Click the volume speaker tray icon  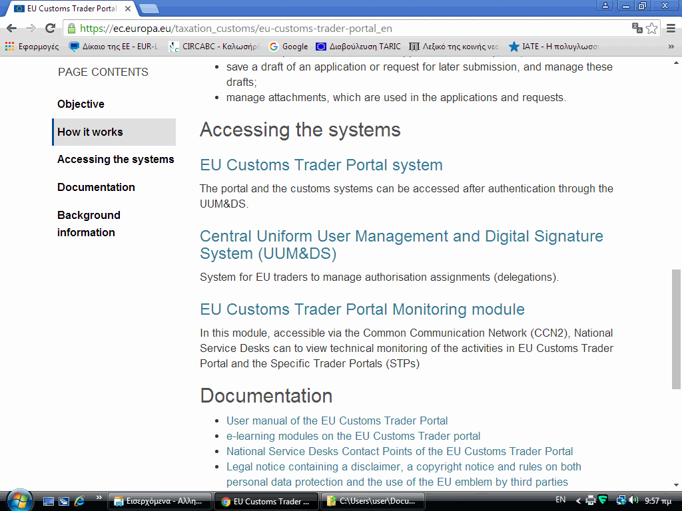(633, 500)
